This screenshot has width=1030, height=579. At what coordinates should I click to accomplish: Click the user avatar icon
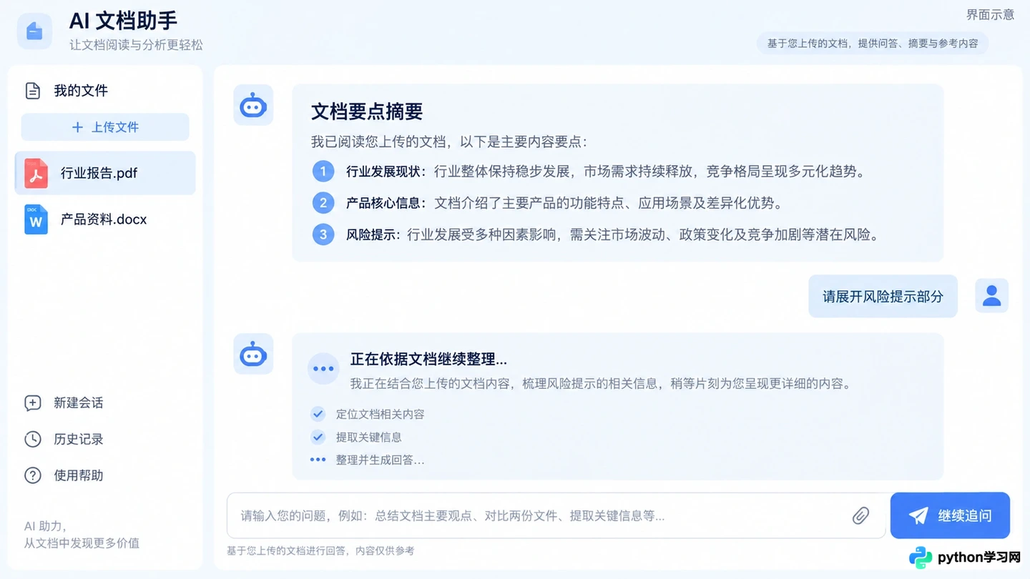click(x=991, y=296)
